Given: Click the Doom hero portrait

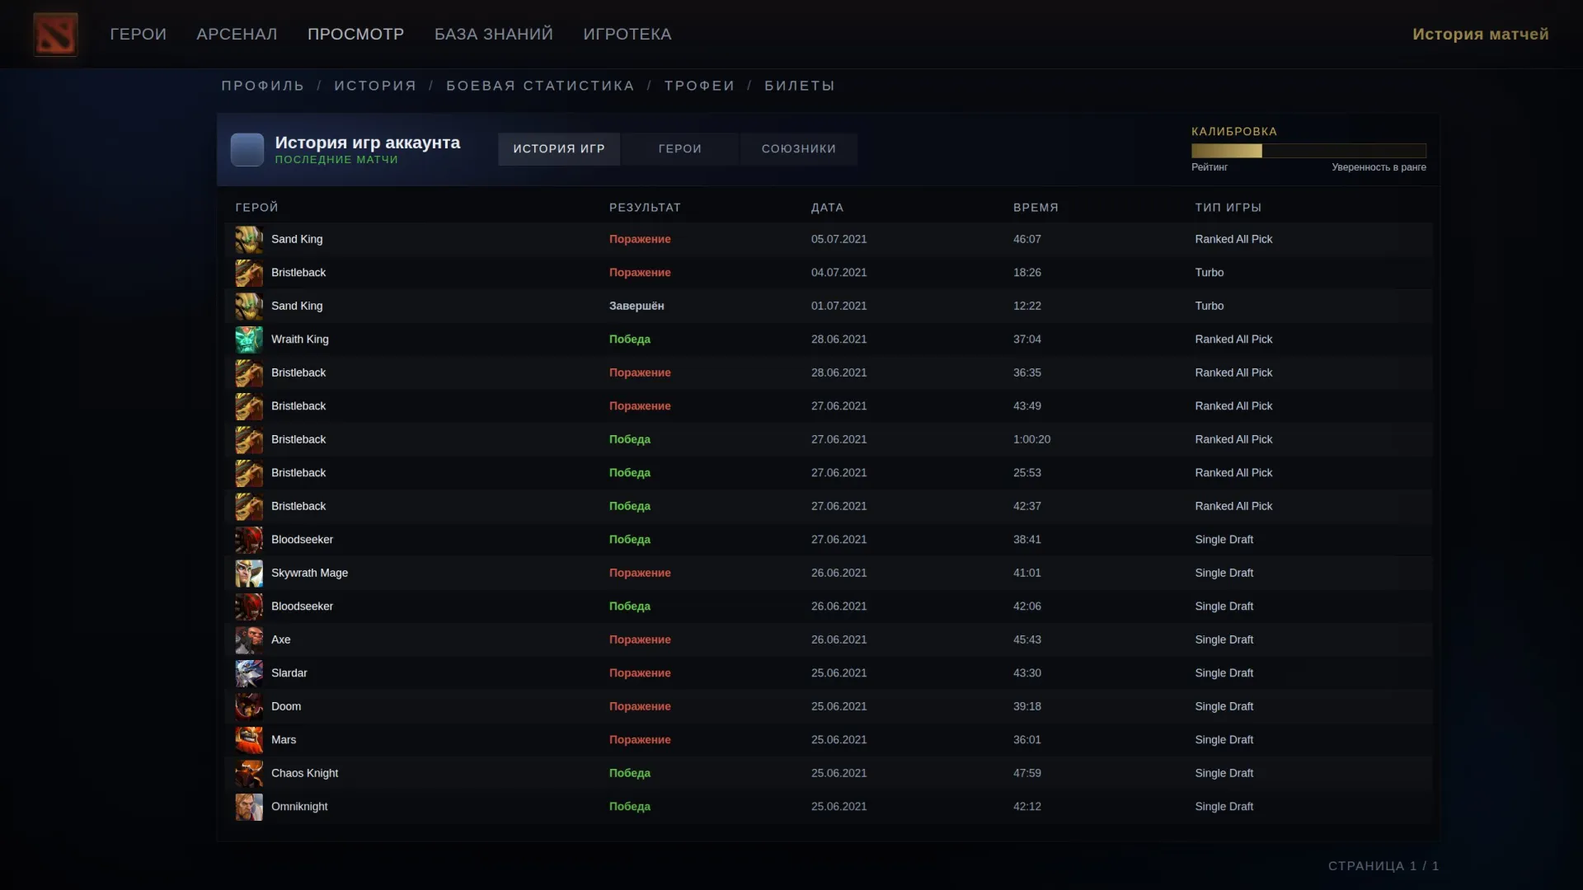Looking at the screenshot, I should tap(249, 707).
